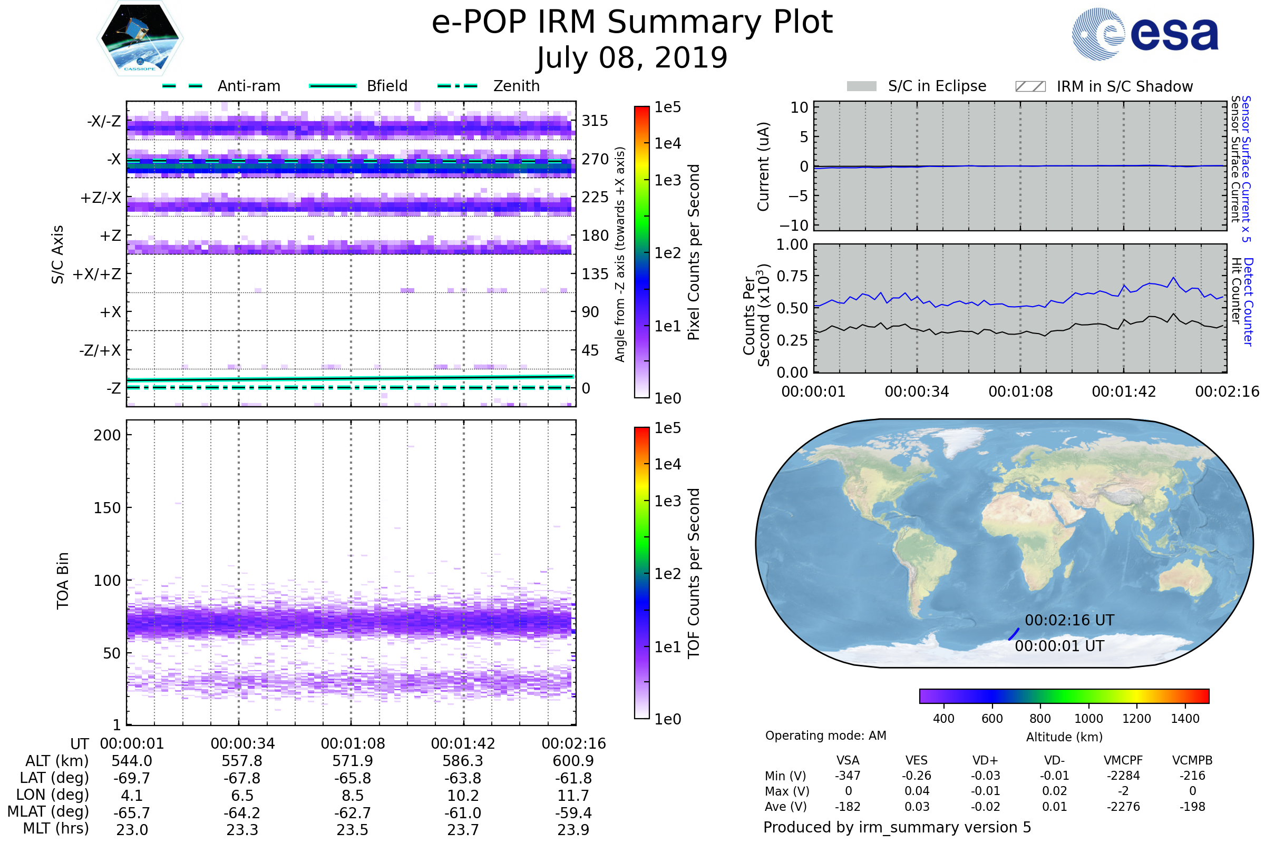Click the Zenith dash-dot legend line
Image resolution: width=1265 pixels, height=843 pixels.
pyautogui.click(x=457, y=86)
